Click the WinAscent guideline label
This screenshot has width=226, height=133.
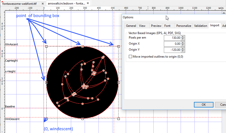pyautogui.click(x=12, y=44)
